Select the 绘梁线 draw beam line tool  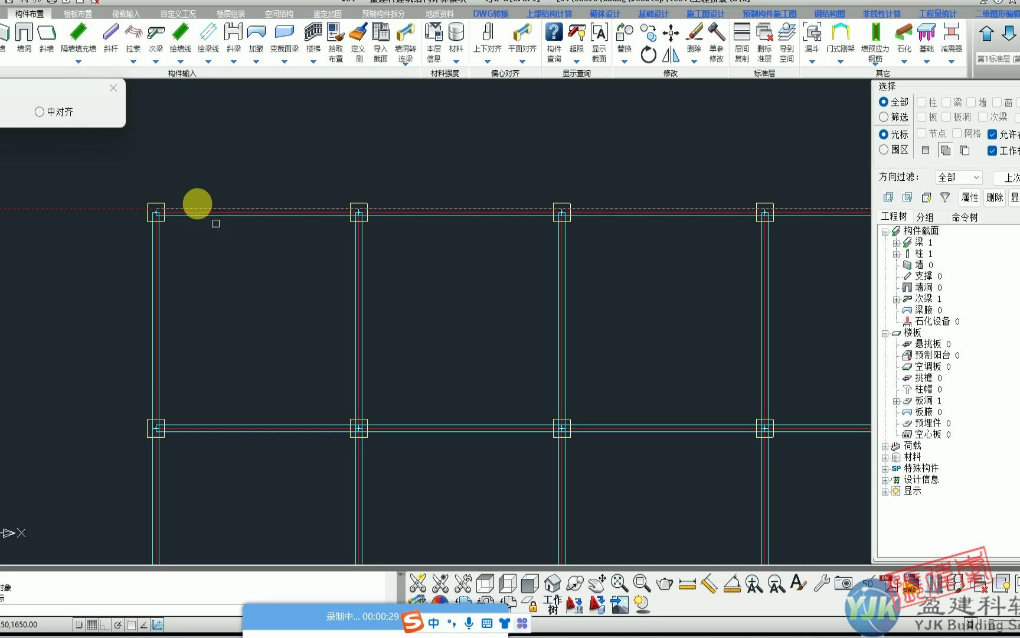[x=208, y=37]
